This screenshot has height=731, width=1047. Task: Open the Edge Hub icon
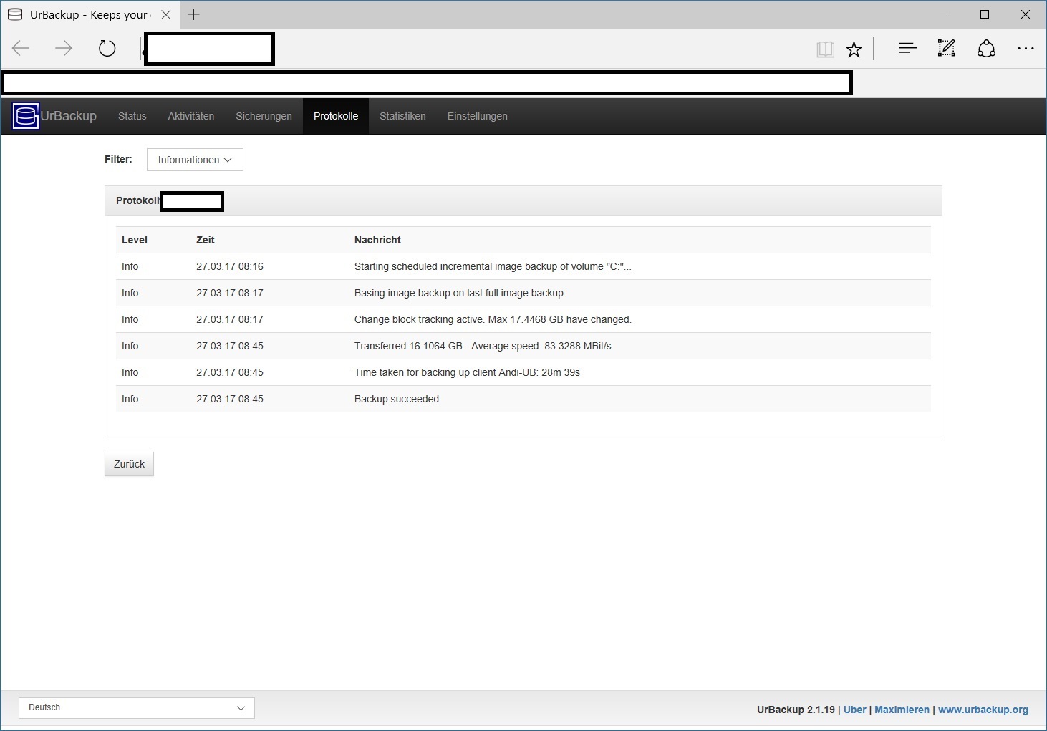point(907,49)
